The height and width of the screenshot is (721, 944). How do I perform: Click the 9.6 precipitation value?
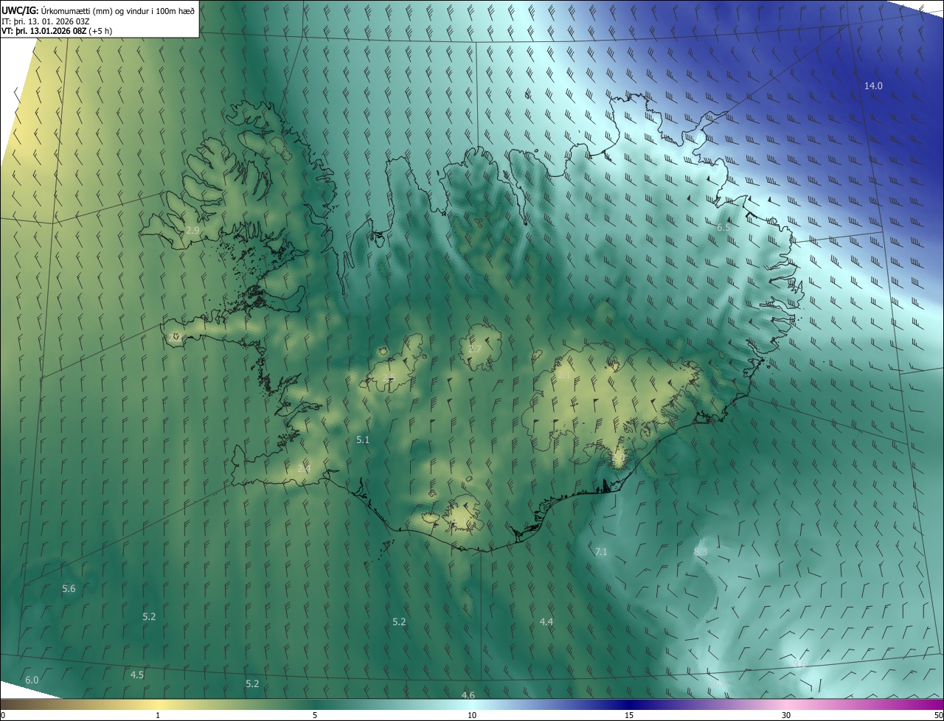click(799, 665)
